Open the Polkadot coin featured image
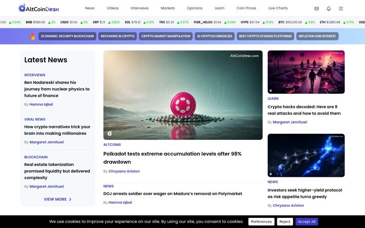 point(183,95)
